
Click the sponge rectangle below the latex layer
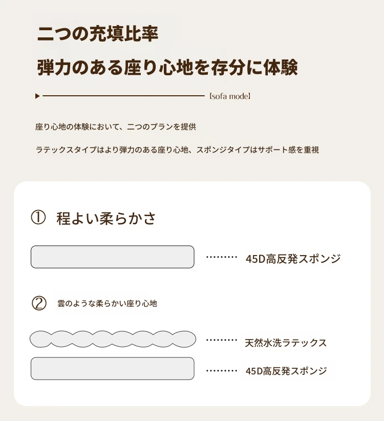113,369
